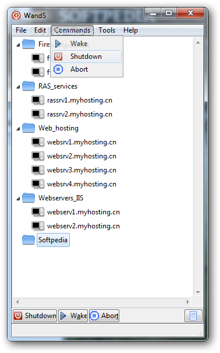Select the Webservers_IIS folder icon
The height and width of the screenshot is (353, 220).
29,197
